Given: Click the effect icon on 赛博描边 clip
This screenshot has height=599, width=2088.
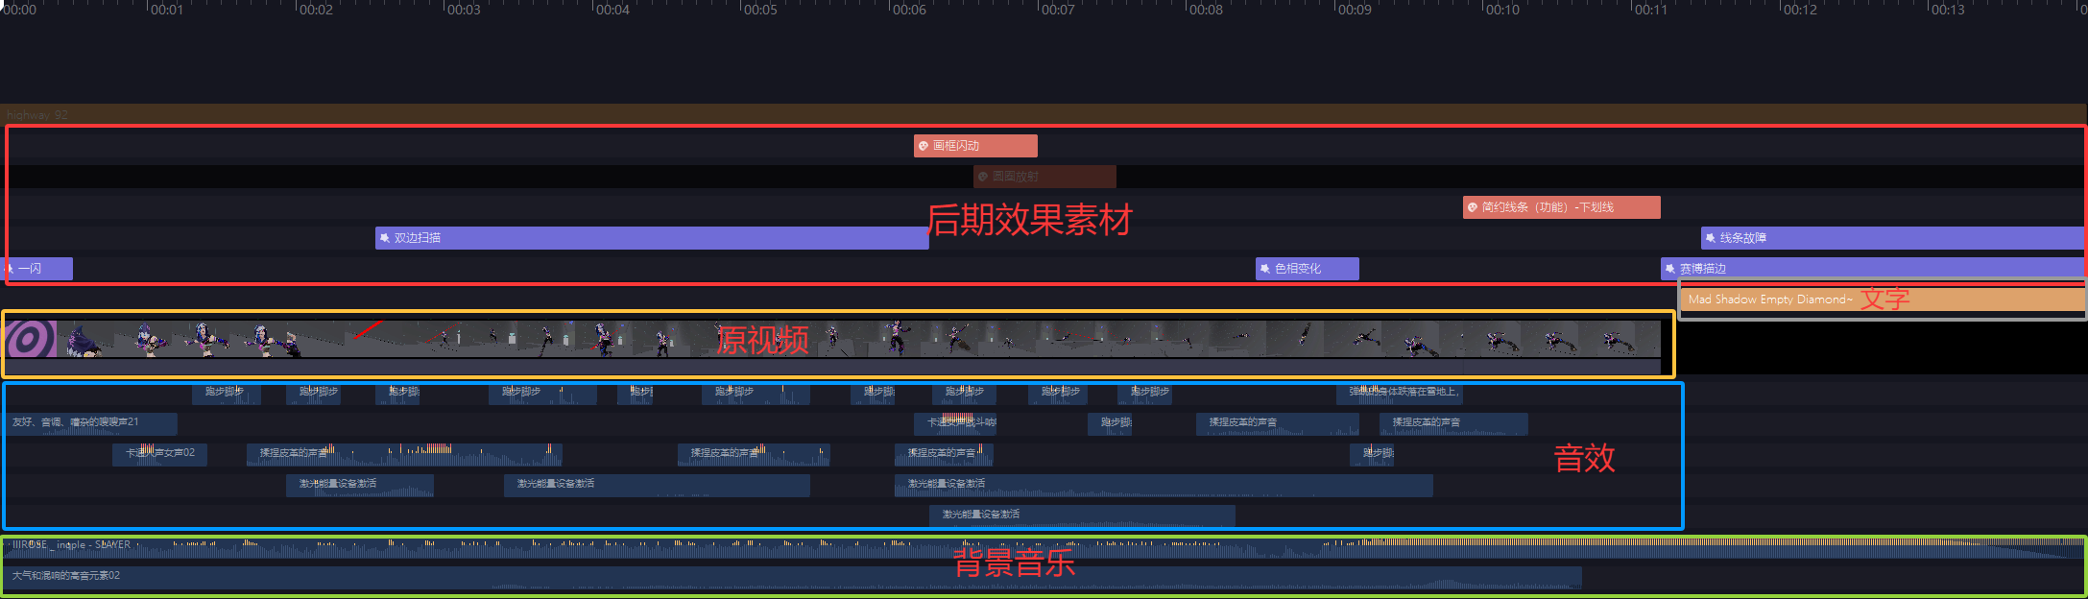Looking at the screenshot, I should [x=1670, y=269].
